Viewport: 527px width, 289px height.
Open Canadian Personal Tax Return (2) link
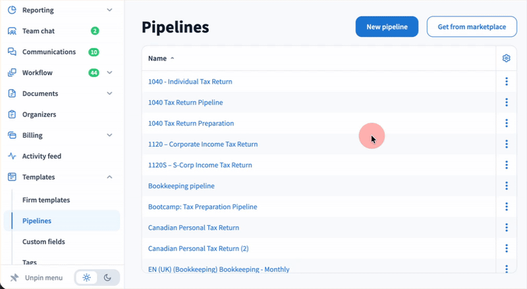(198, 248)
